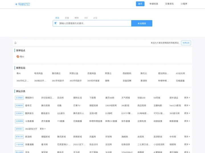Open the YOHO!BUY link
This screenshot has width=205, height=153.
click(127, 152)
